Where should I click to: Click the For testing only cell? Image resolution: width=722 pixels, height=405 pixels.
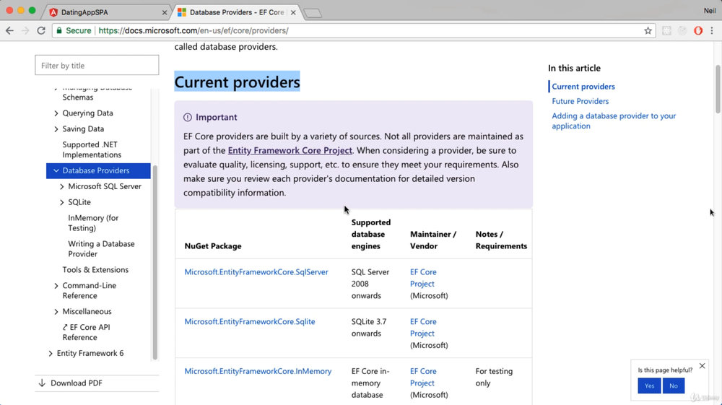pos(494,378)
